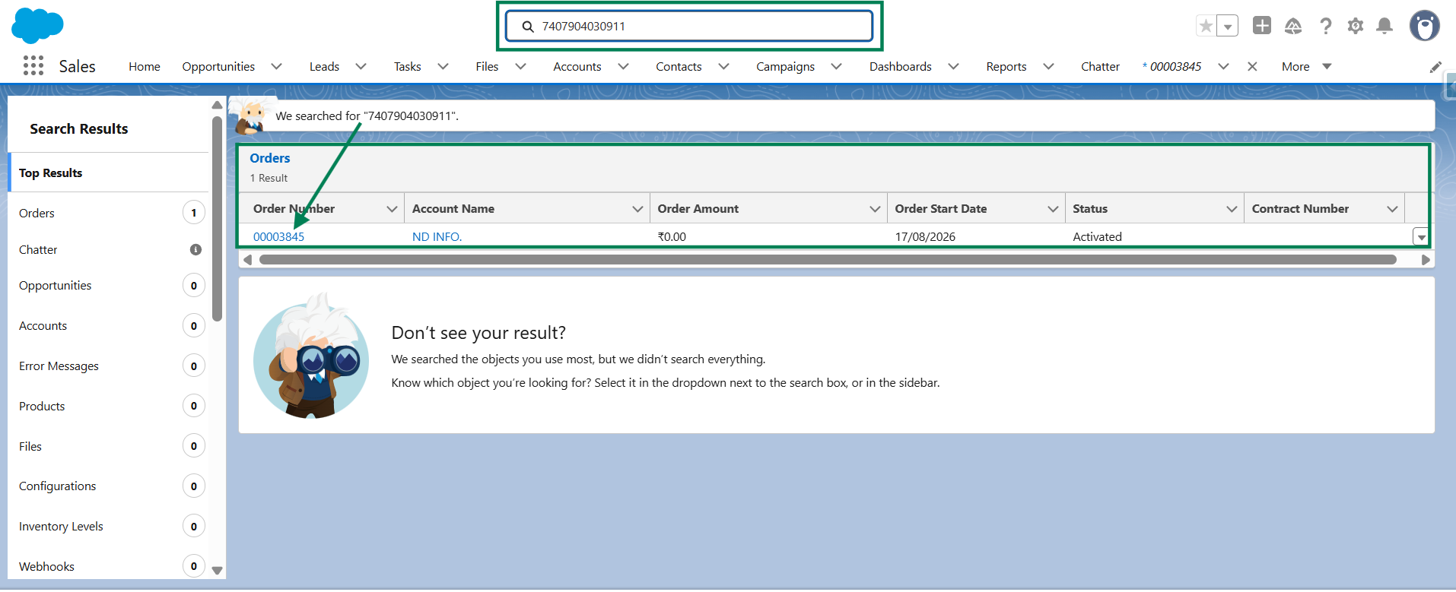Screen dimensions: 1456x592
Task: Open the Tasks tab
Action: pos(407,66)
